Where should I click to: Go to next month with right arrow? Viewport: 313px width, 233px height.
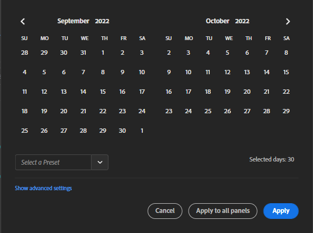coord(287,21)
